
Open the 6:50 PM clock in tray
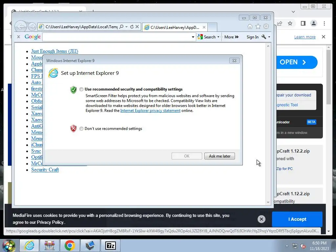coord(319,246)
